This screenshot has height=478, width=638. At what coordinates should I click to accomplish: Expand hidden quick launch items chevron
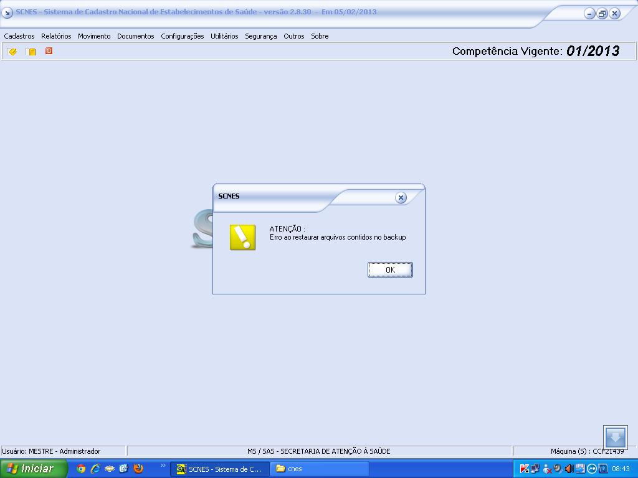[x=163, y=466]
